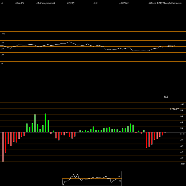Select the MR label above the histogram
186x186 pixels.
(166, 97)
